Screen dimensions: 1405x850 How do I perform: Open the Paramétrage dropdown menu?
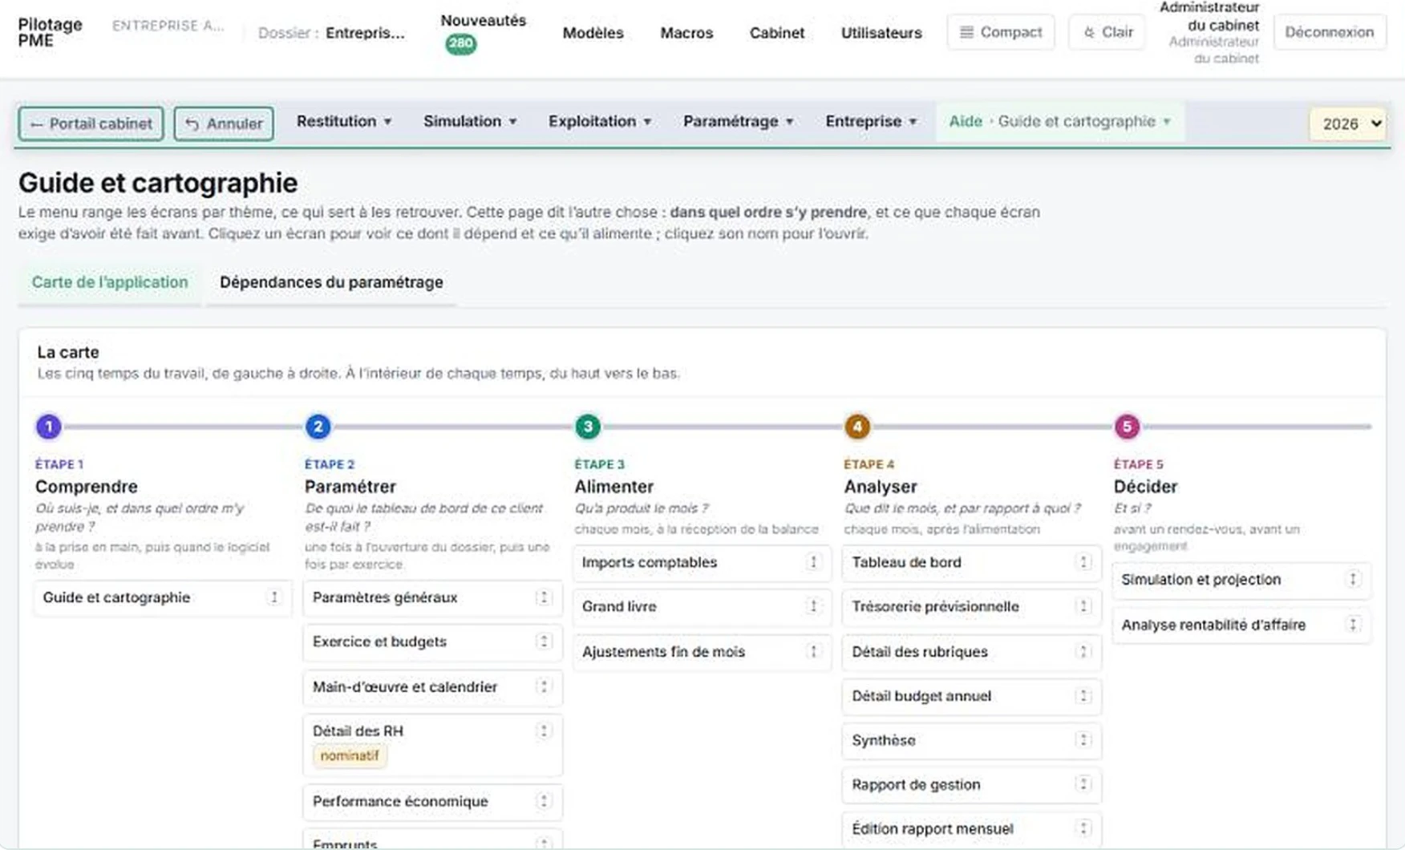point(739,122)
